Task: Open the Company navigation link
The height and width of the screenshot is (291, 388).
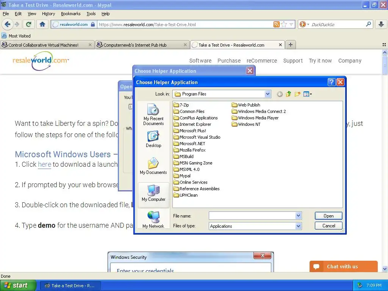Action: [350, 61]
